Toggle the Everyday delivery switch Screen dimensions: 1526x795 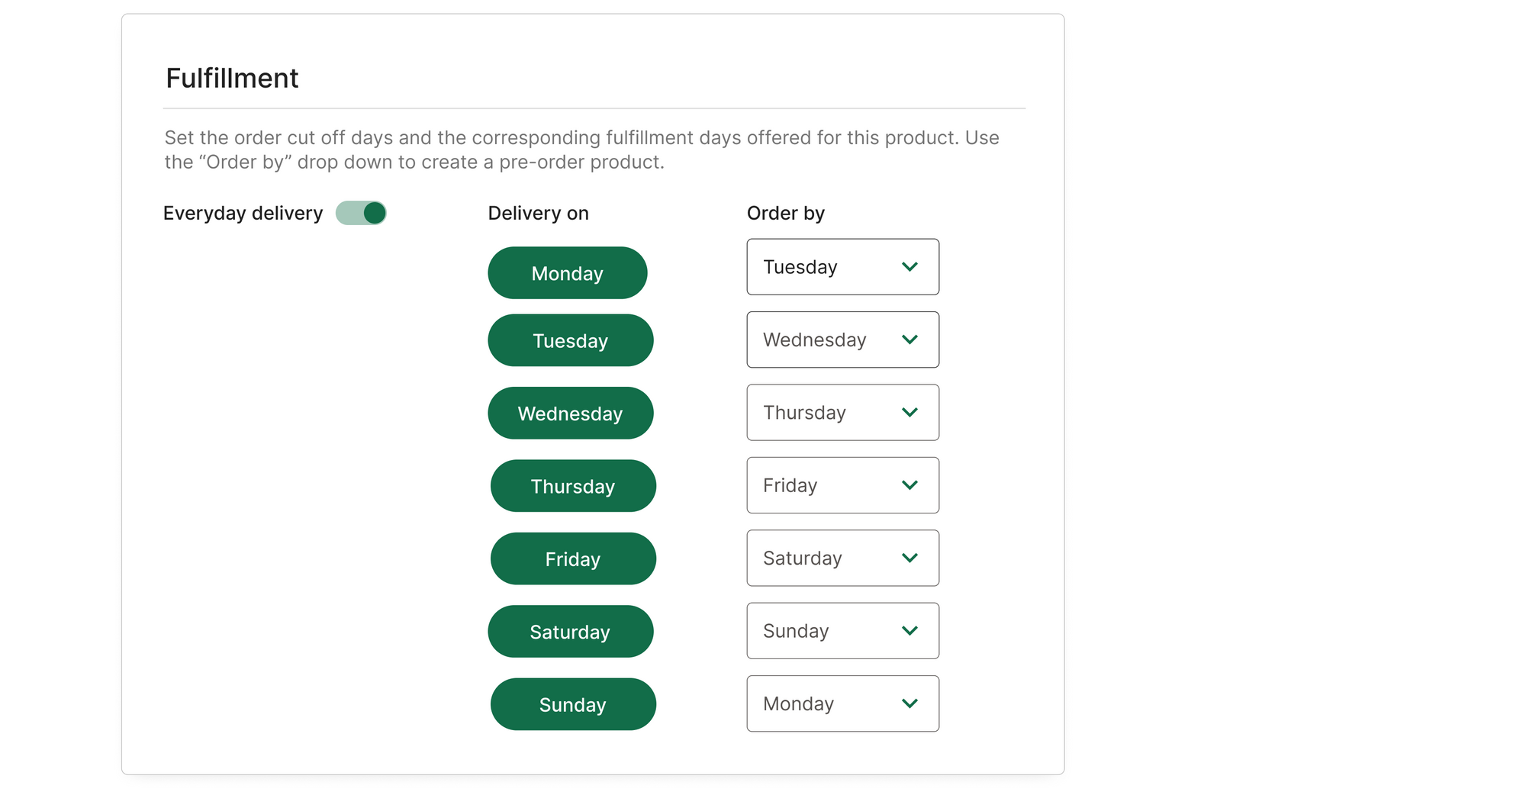361,213
